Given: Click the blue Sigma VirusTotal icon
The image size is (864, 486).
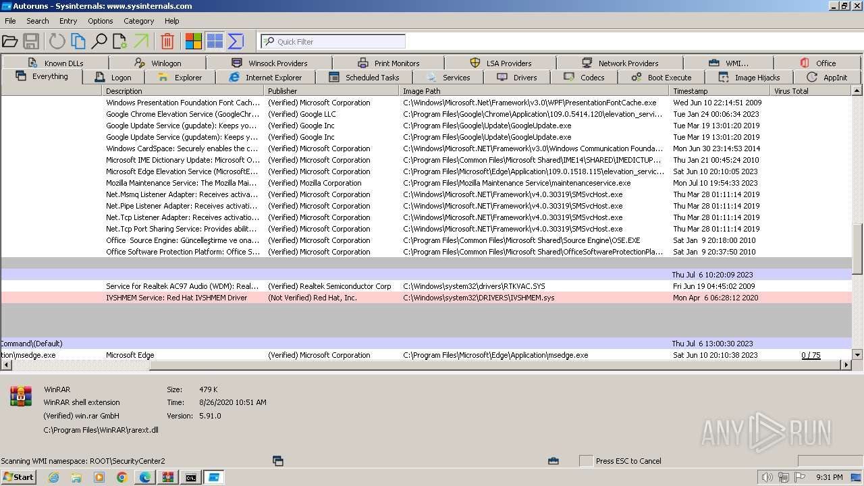Looking at the screenshot, I should point(236,41).
